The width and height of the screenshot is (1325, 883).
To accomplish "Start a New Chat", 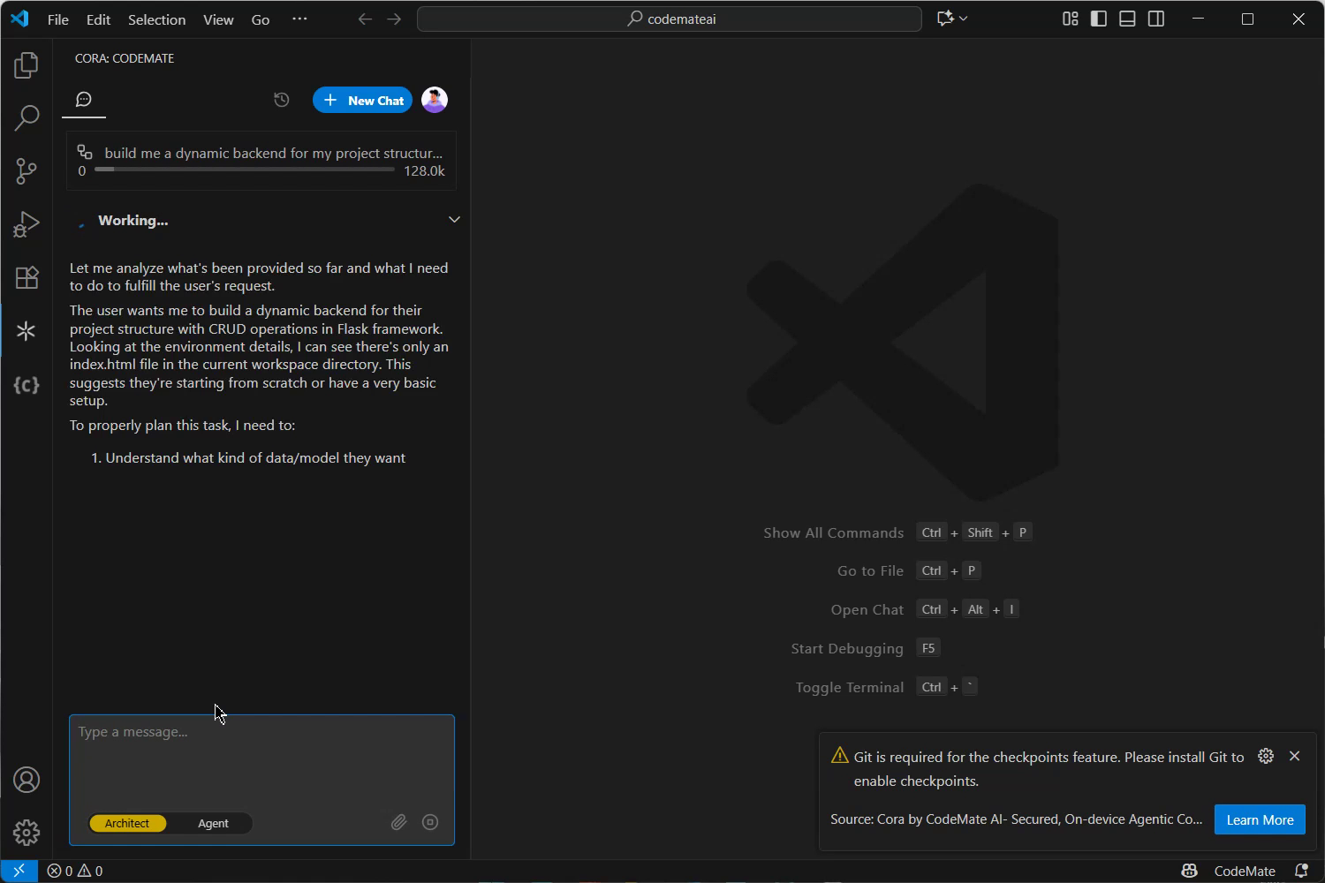I will [x=362, y=100].
